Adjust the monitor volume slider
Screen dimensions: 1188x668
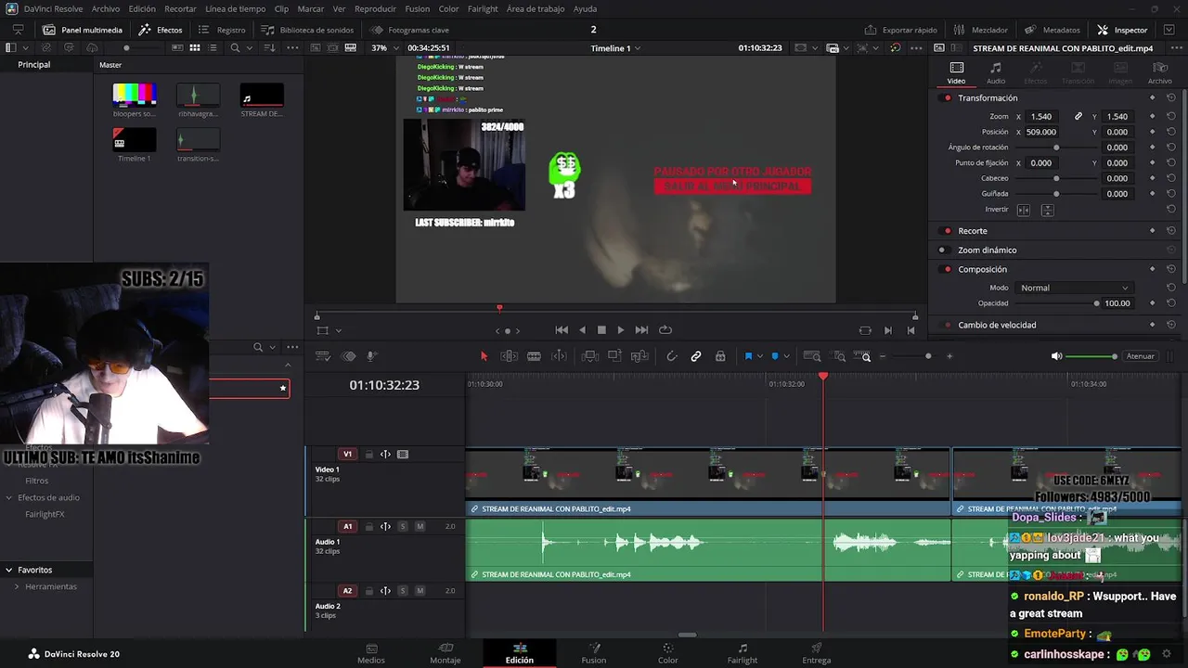click(1091, 356)
